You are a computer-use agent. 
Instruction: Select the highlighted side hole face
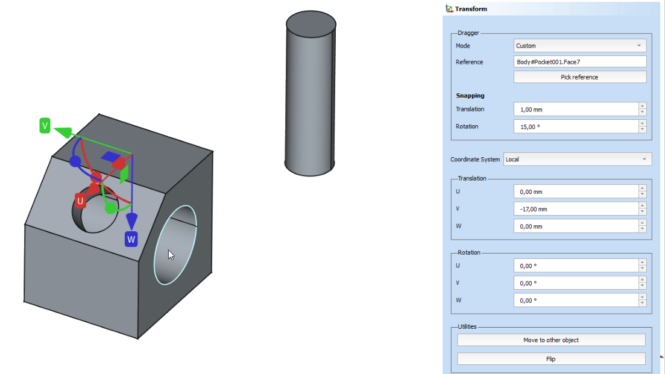pos(175,245)
